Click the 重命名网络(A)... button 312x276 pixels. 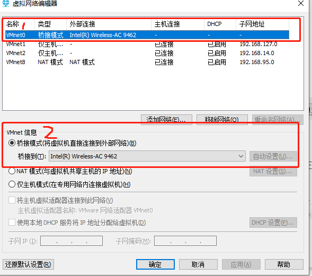278,120
